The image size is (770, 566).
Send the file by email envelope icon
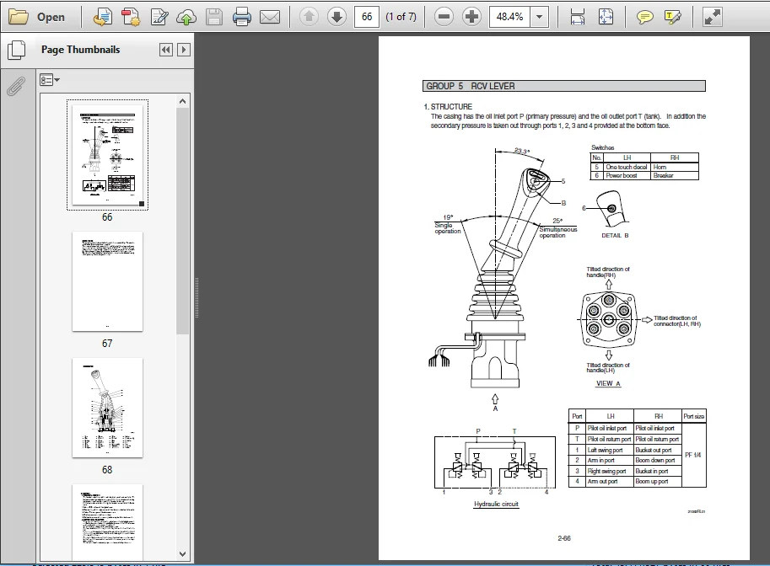[x=270, y=17]
